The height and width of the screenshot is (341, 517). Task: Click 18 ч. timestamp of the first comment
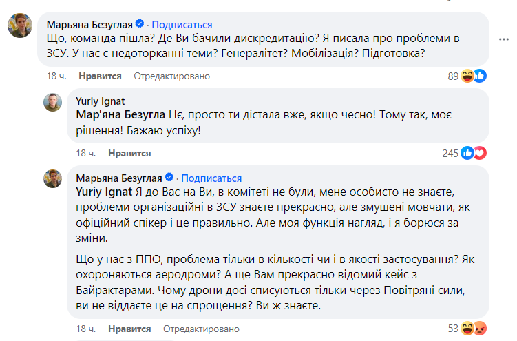point(56,76)
